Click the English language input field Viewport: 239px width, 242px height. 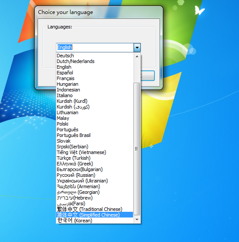point(95,47)
